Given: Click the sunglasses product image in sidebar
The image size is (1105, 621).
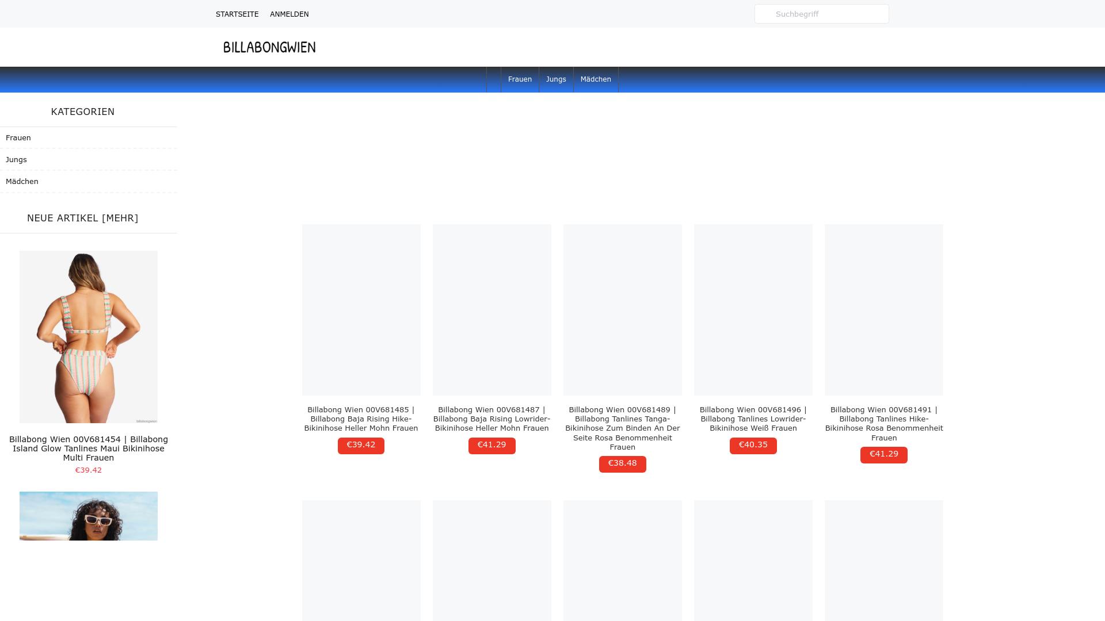Looking at the screenshot, I should [x=88, y=516].
